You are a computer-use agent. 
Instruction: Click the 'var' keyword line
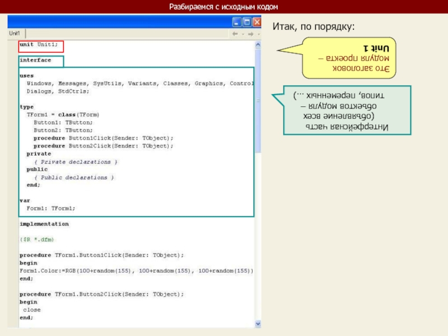click(25, 200)
